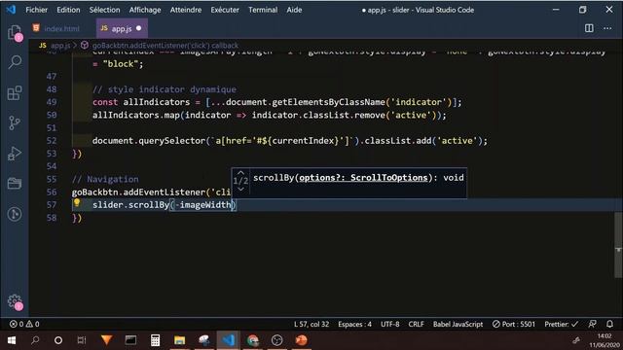Go to line via L 57, col 32
Viewport: 623px width, 350px height.
311,324
